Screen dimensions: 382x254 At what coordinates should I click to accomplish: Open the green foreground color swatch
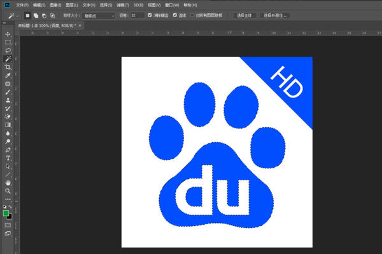pyautogui.click(x=6, y=213)
